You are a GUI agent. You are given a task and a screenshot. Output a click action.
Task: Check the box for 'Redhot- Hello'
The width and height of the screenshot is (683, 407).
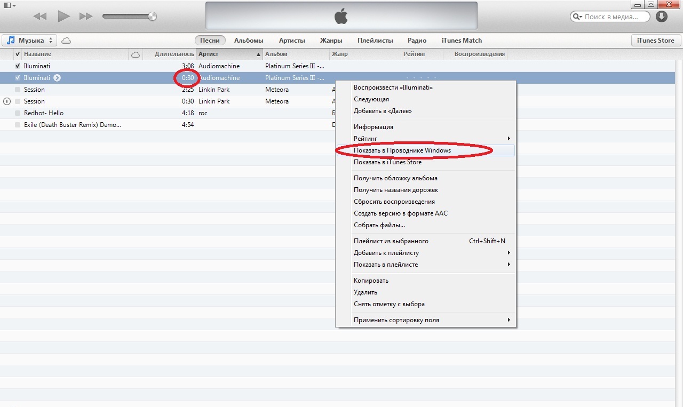pos(18,113)
